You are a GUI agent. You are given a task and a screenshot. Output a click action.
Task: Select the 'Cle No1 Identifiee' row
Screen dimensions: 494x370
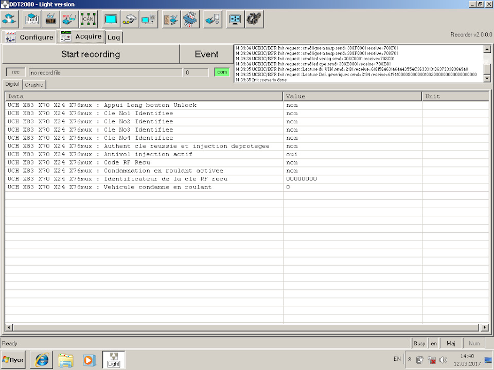pos(246,113)
